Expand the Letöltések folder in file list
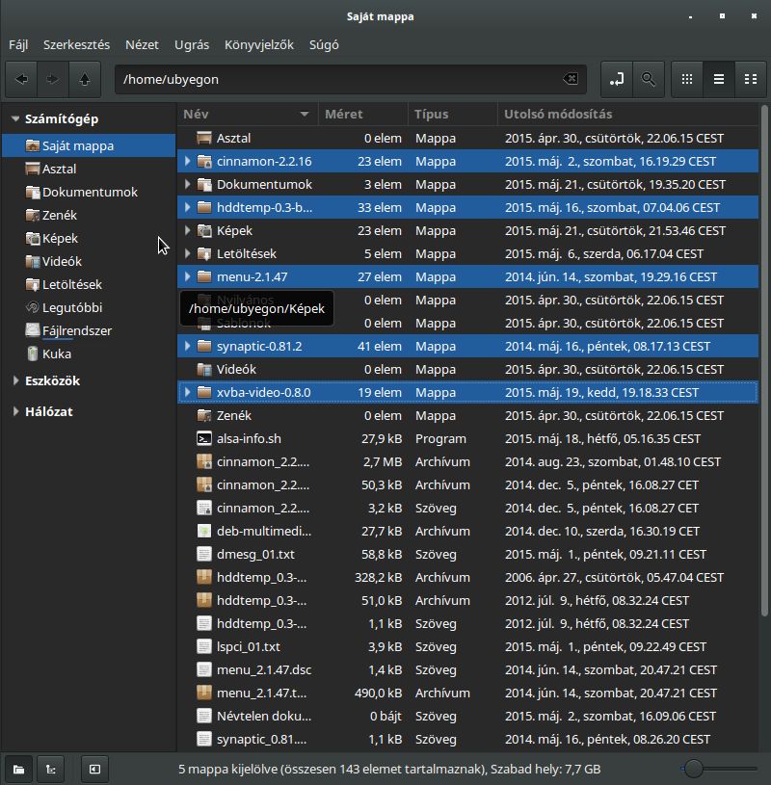Viewport: 771px width, 785px height. [187, 253]
